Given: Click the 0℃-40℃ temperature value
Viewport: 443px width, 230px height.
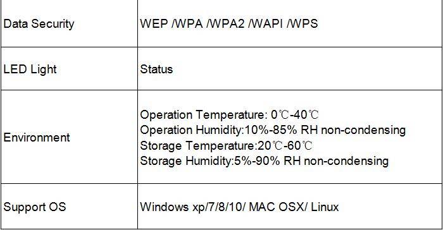Looking at the screenshot, I should pos(295,114).
